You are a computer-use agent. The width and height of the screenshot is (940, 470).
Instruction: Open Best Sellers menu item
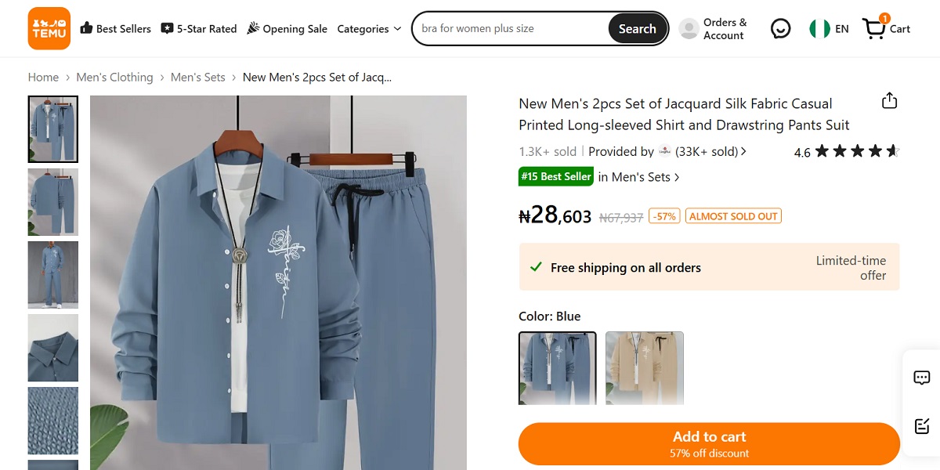[115, 29]
